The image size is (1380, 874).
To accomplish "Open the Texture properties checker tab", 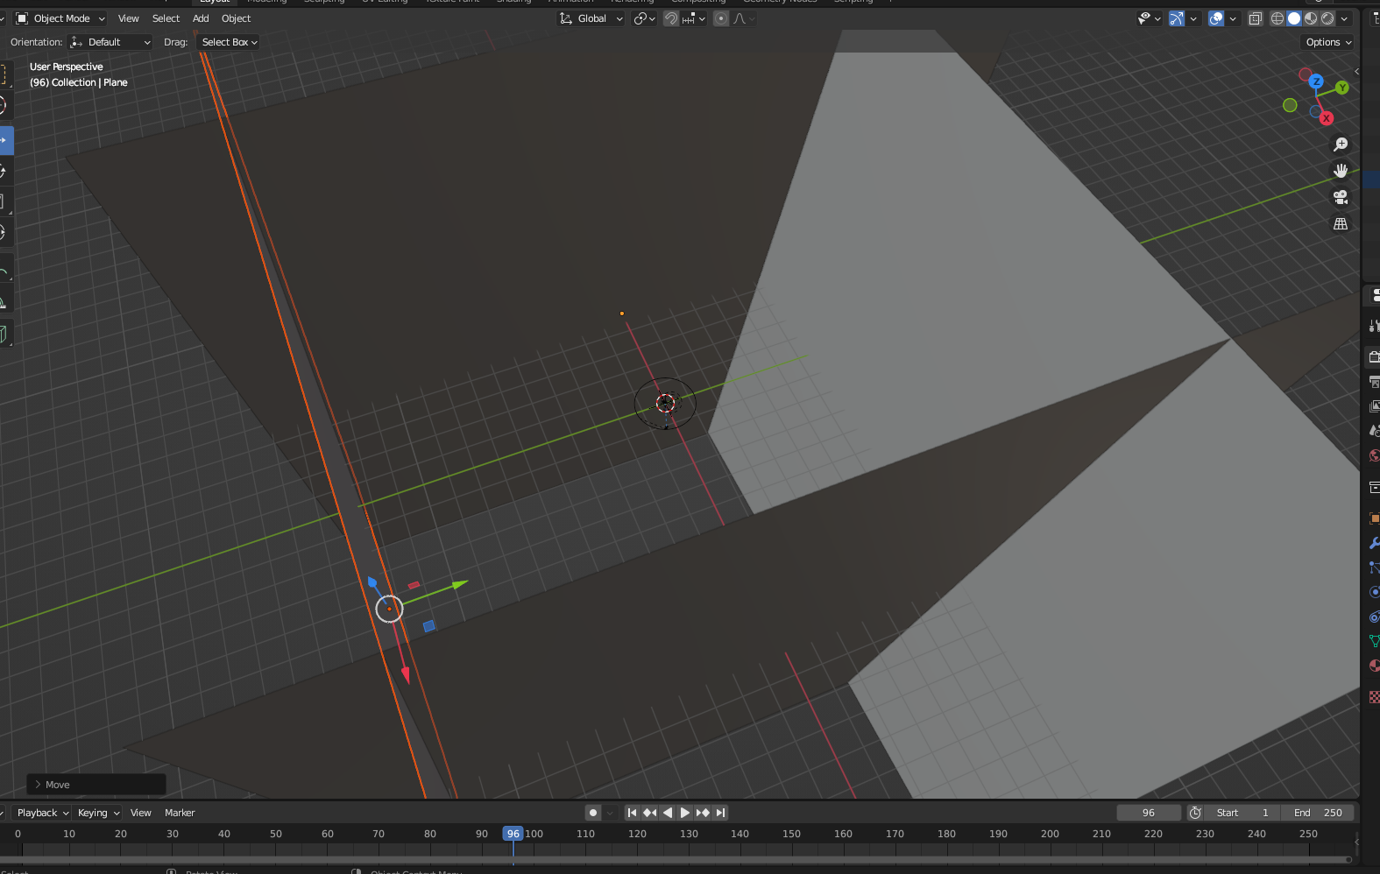I will [x=1374, y=697].
